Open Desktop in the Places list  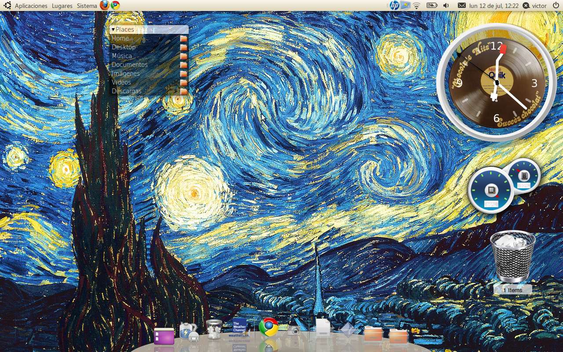[x=149, y=47]
